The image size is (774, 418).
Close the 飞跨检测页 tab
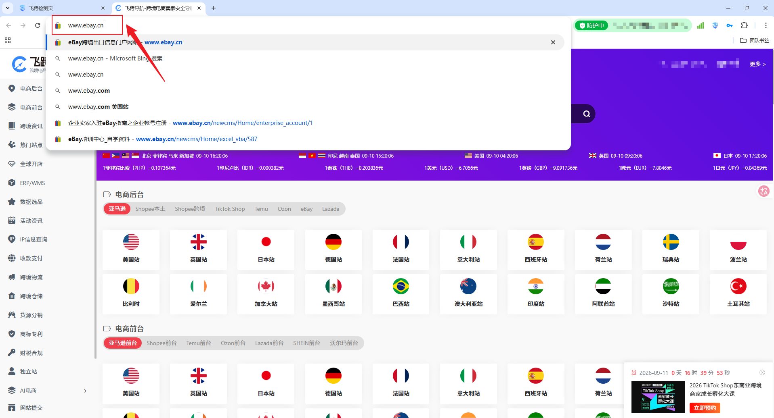tap(103, 8)
